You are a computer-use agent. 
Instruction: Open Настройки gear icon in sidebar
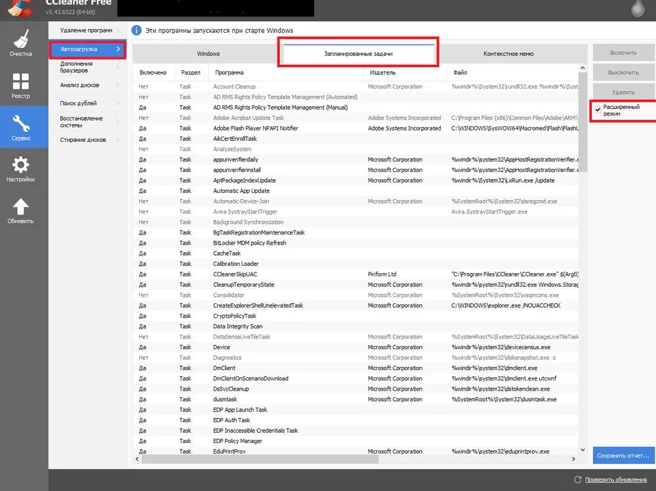tap(20, 169)
